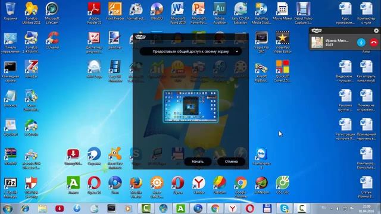Open the 'Почему не открываю...' Word document

366,100
